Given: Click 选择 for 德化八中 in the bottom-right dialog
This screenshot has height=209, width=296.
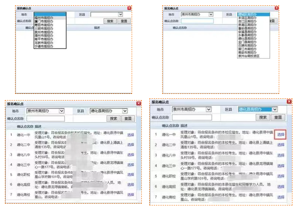Looking at the screenshot, I should click(x=281, y=155).
